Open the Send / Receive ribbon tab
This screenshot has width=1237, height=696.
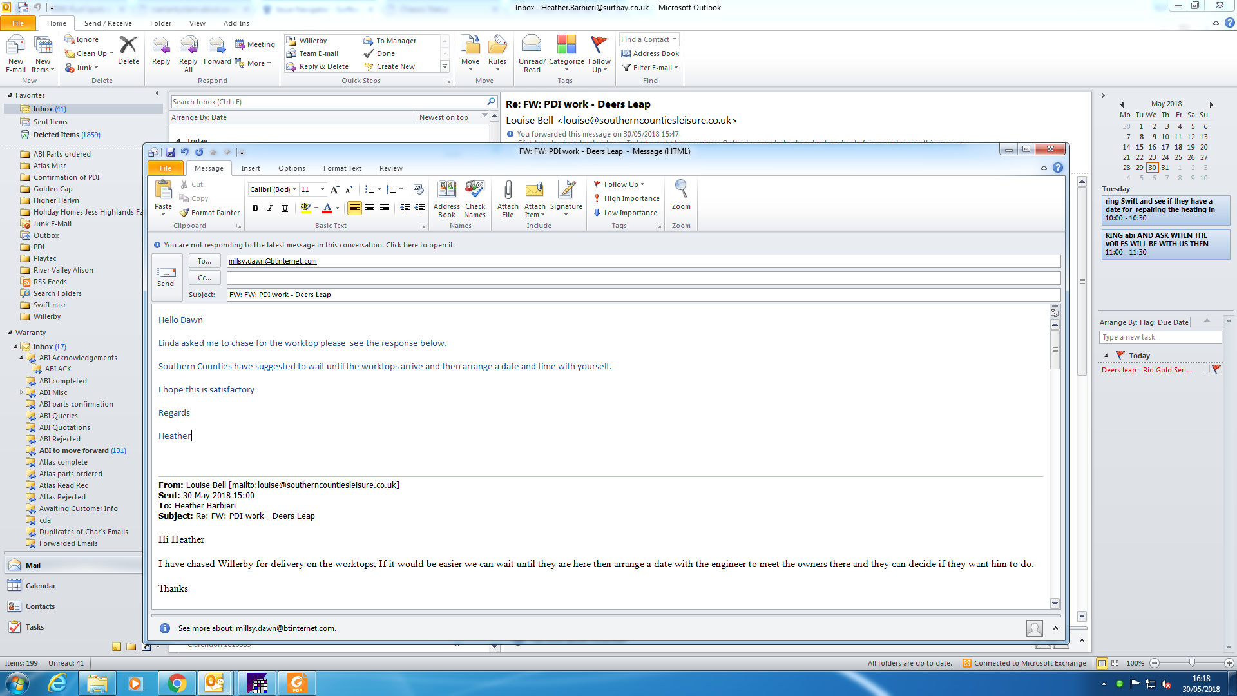[x=108, y=23]
